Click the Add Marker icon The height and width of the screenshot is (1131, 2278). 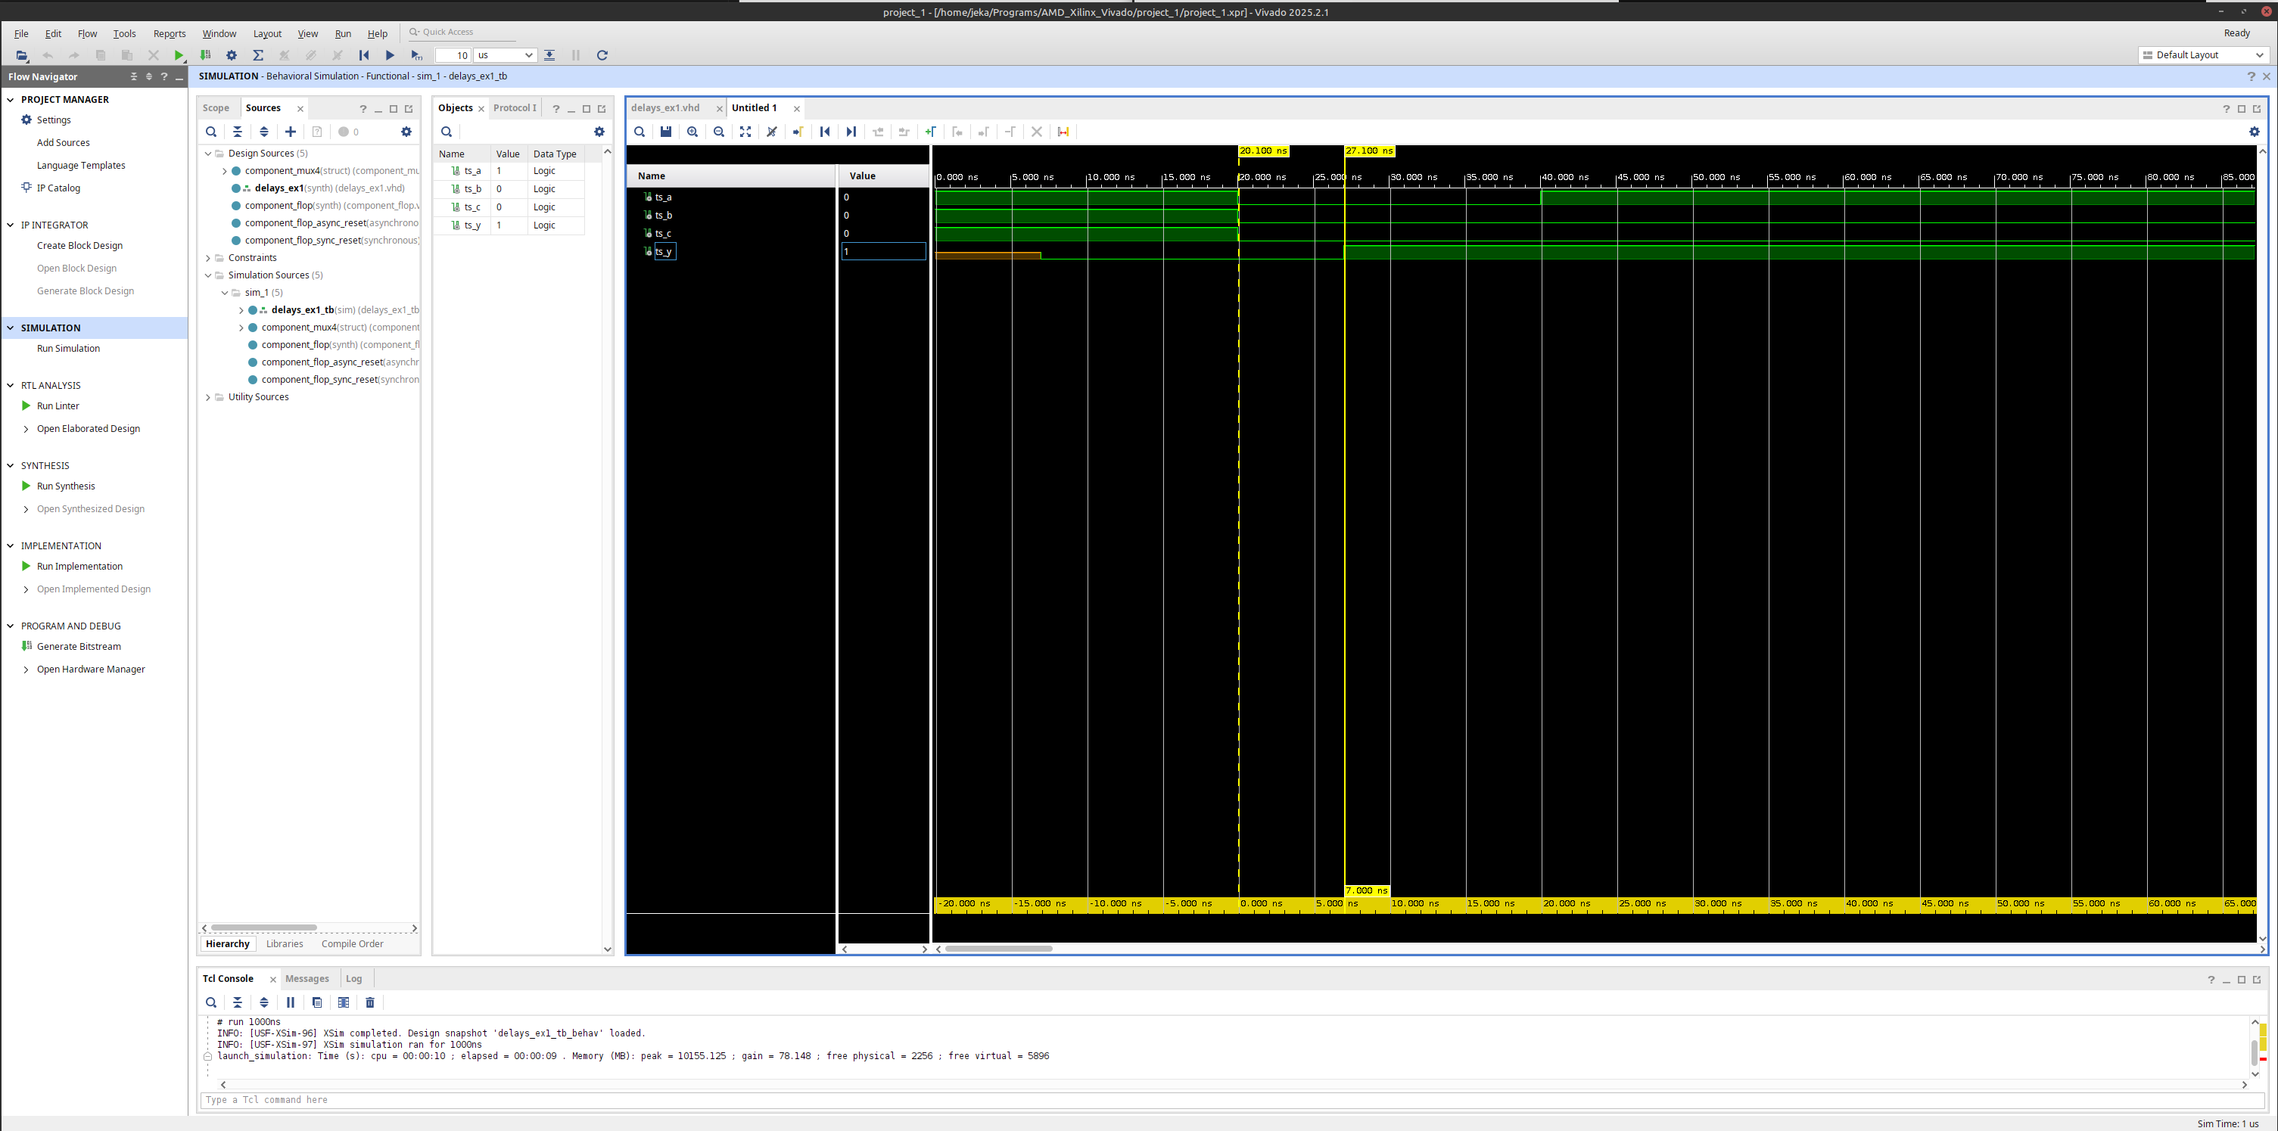point(930,132)
